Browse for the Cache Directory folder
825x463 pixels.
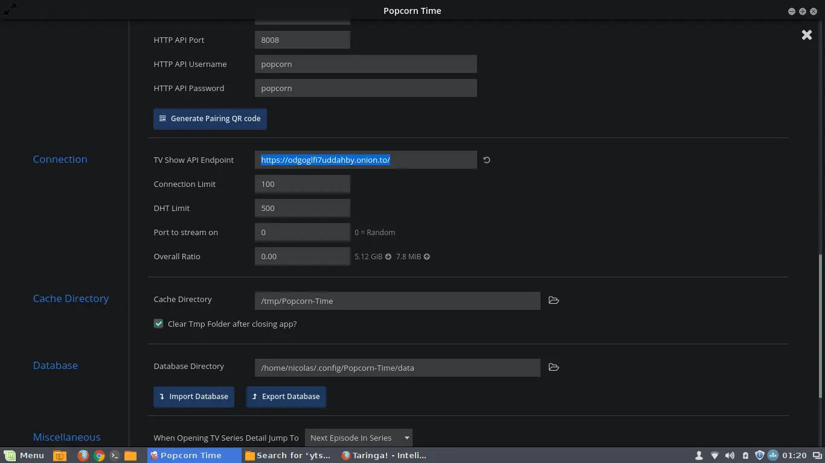(554, 300)
